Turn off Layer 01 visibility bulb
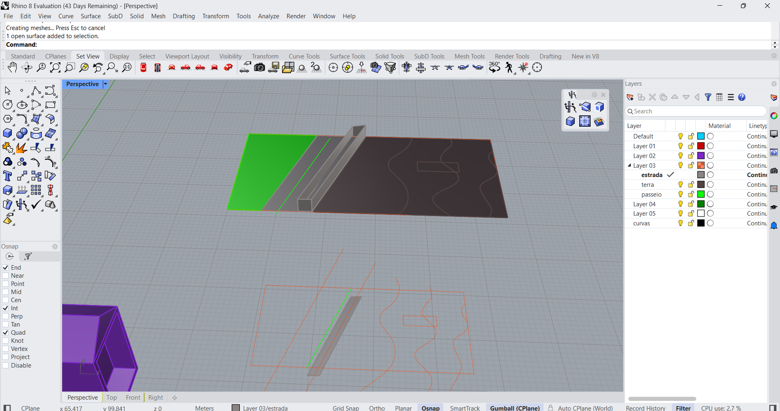 680,146
